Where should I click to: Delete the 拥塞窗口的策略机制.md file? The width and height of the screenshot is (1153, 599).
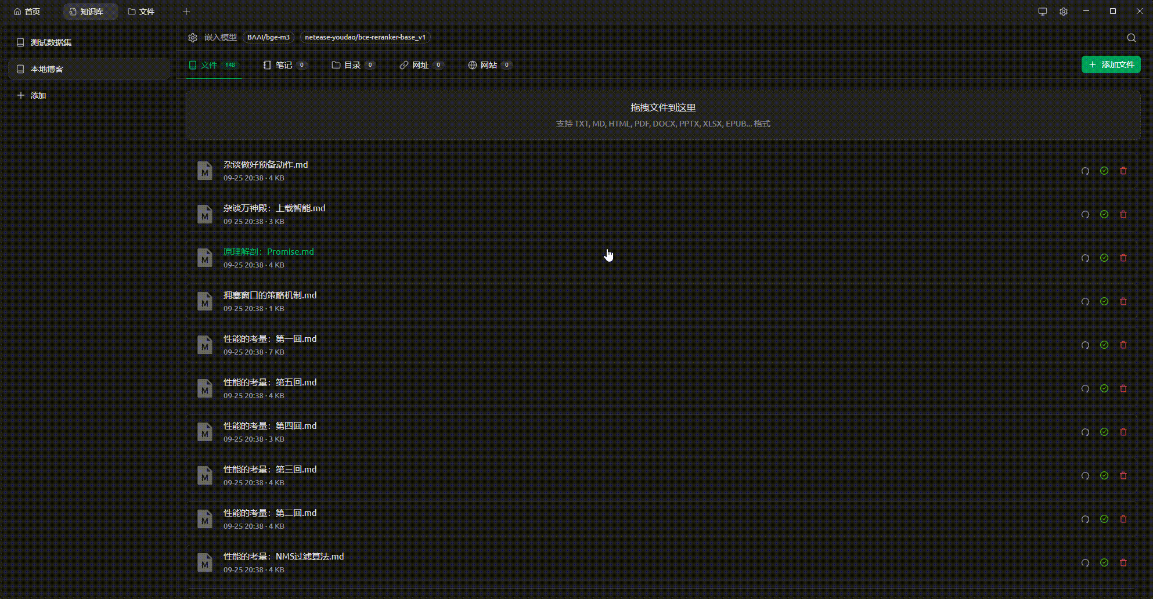coord(1123,301)
